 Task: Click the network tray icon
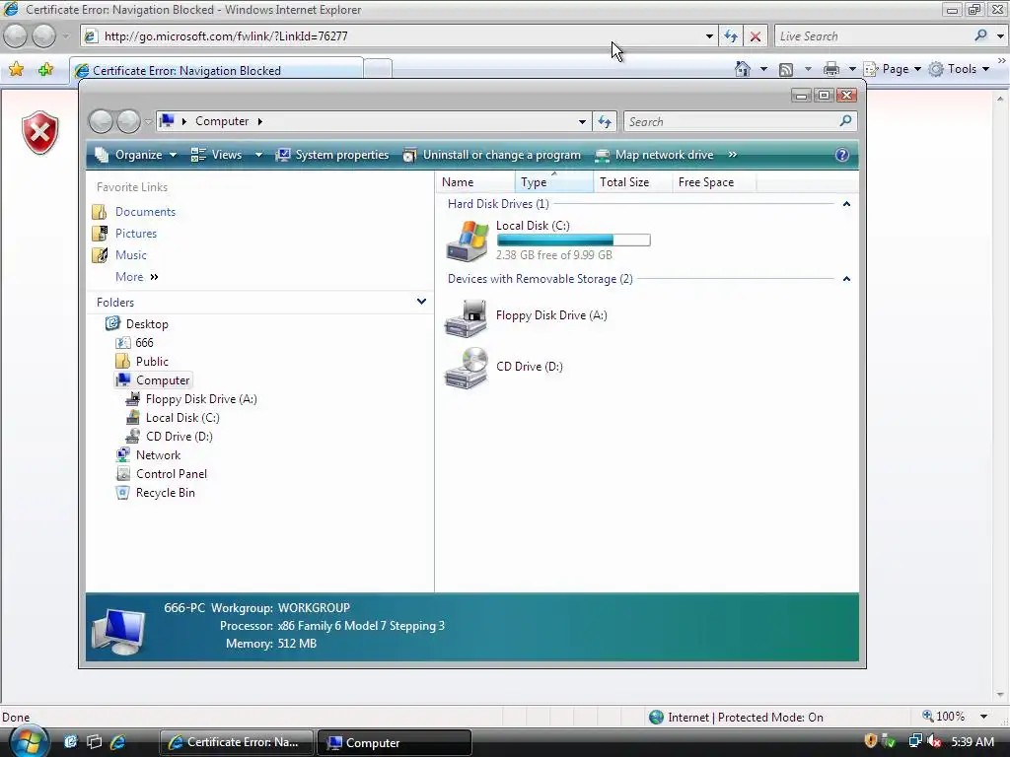tap(914, 741)
